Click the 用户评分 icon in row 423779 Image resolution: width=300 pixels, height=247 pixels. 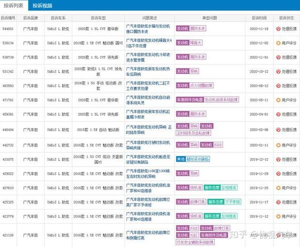(278, 217)
